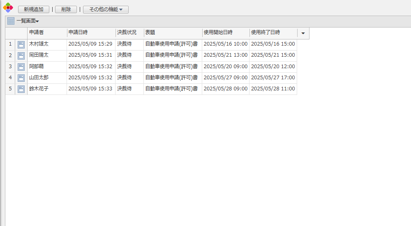Open record detail icon for 鈴木花子
The height and width of the screenshot is (226, 411).
21,89
